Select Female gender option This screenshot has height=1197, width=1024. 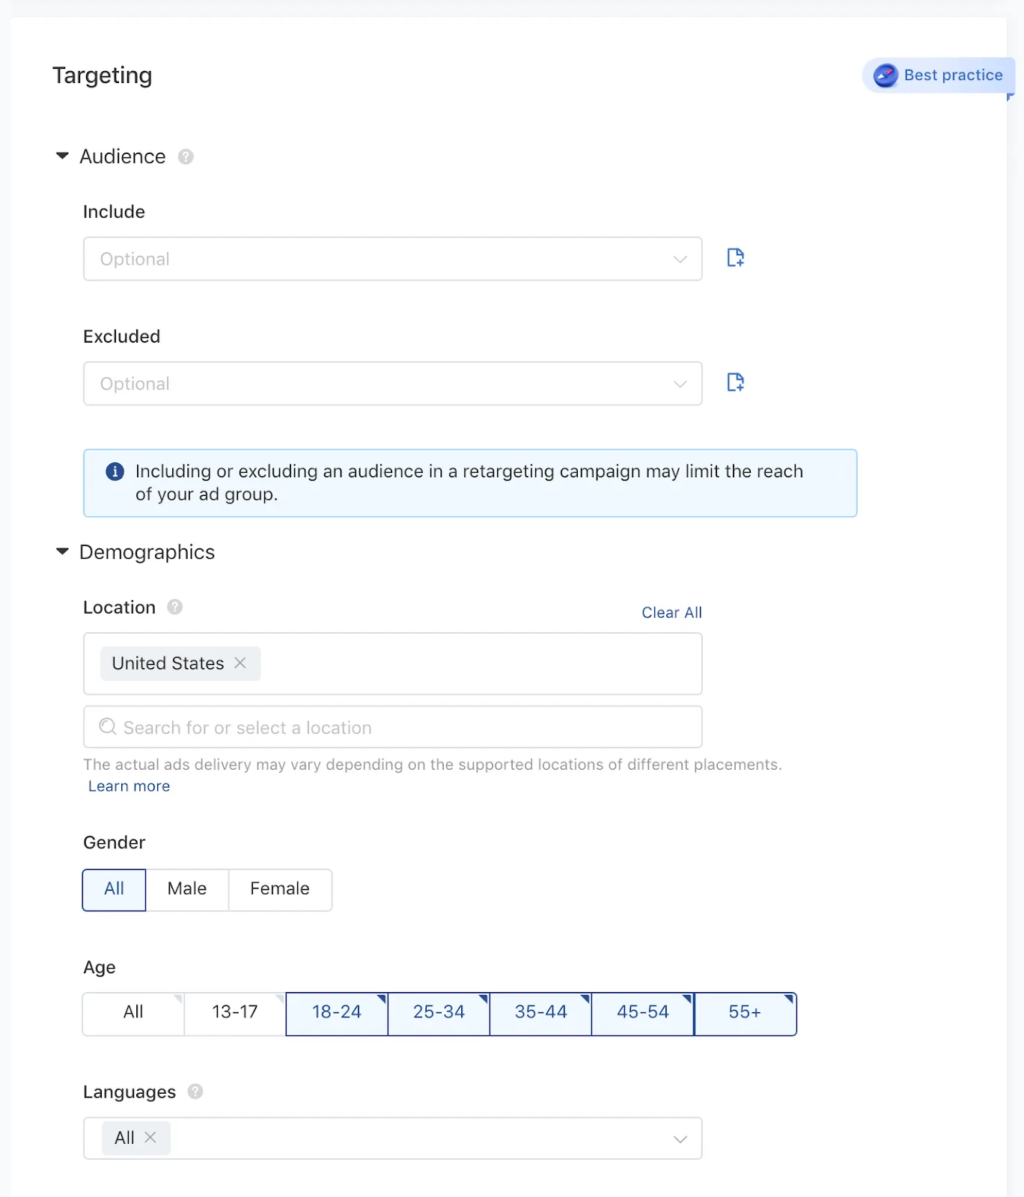(x=279, y=889)
